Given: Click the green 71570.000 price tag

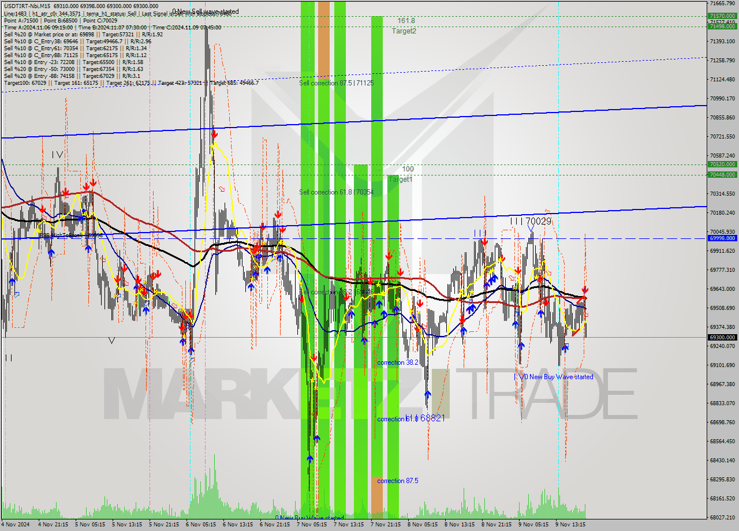Looking at the screenshot, I should pos(722,16).
